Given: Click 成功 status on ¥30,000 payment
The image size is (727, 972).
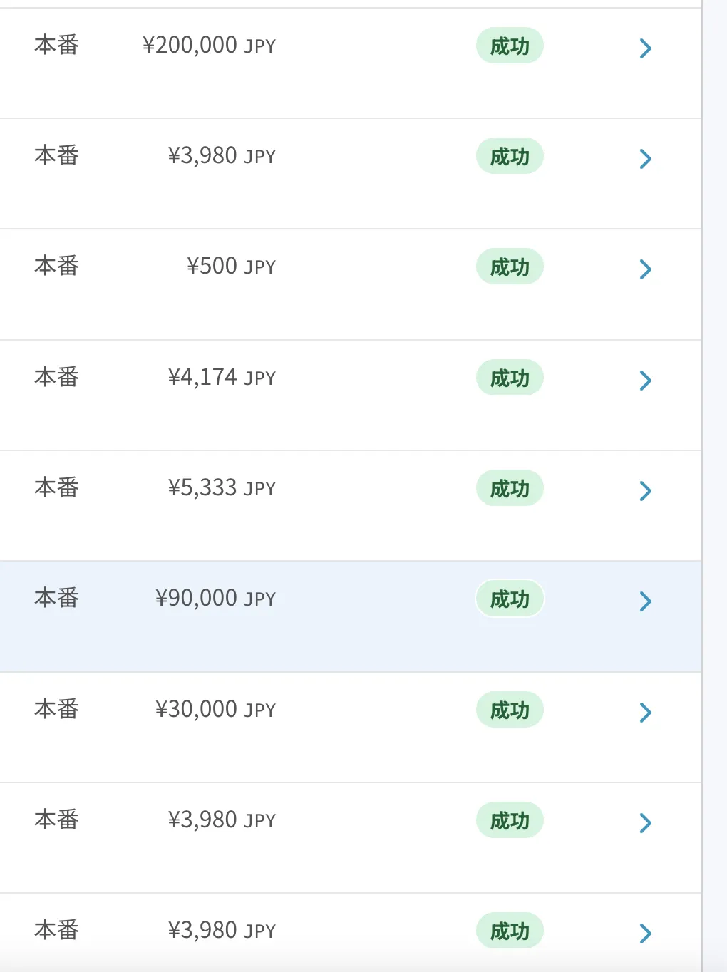Looking at the screenshot, I should pyautogui.click(x=510, y=710).
